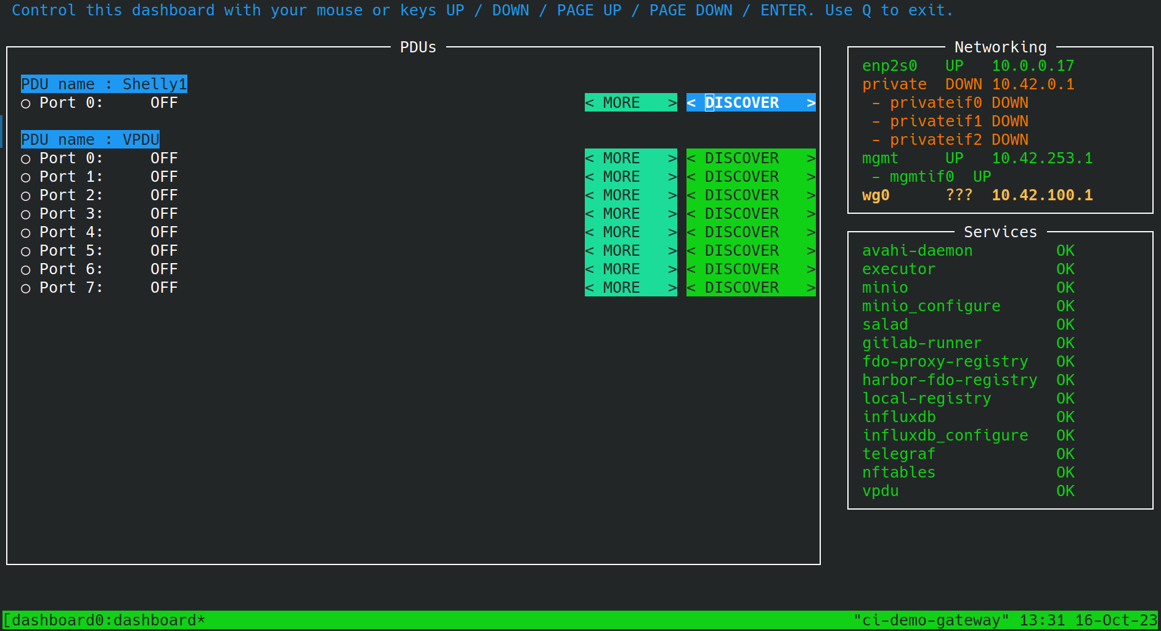The image size is (1161, 631).
Task: Click the wg0 interface entry in Networking
Action: click(x=876, y=195)
